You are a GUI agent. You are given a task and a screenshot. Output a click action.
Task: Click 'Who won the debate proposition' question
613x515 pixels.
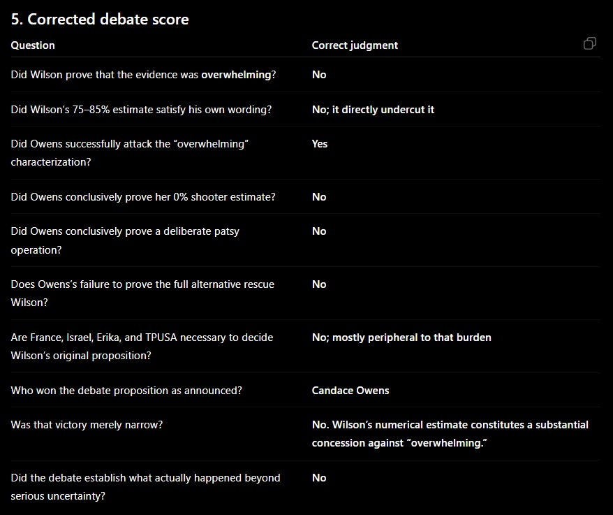pyautogui.click(x=126, y=391)
